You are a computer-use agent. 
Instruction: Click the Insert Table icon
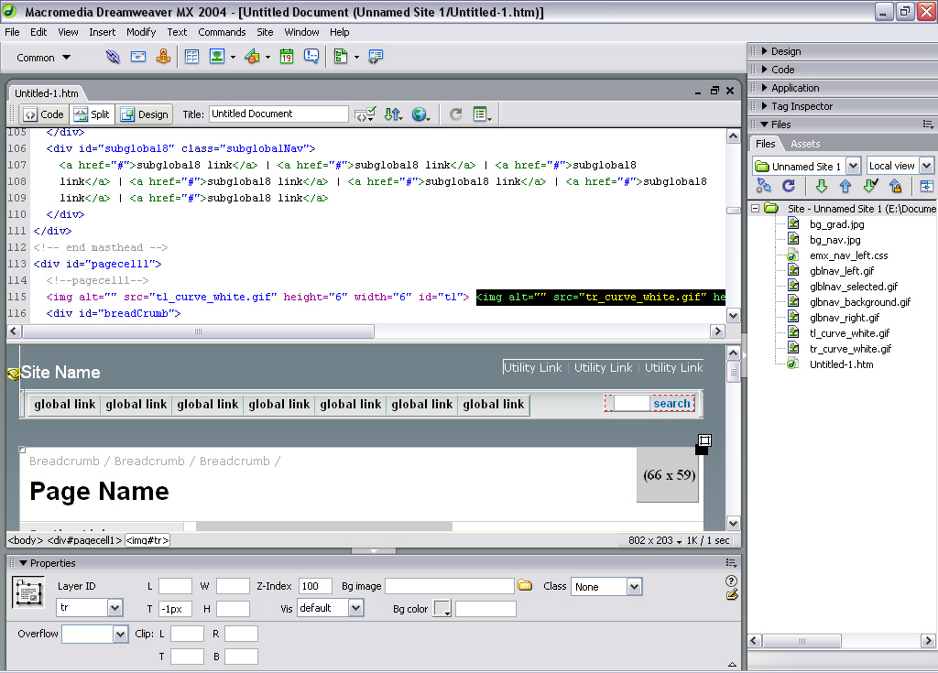pos(192,57)
